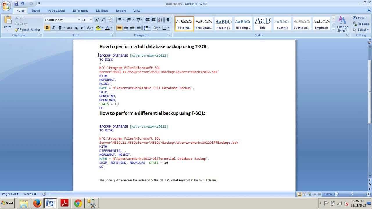Open the Review tab

(x=121, y=10)
